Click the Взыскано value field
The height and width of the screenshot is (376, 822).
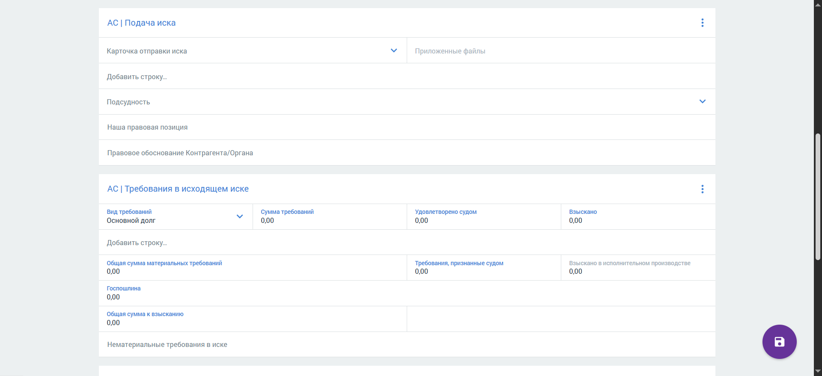pos(638,216)
